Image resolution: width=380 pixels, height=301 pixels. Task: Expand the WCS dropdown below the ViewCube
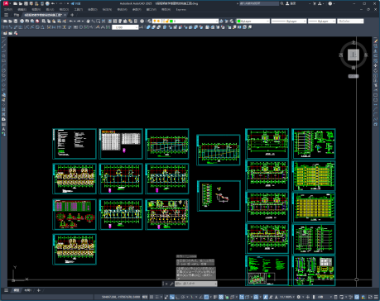(x=354, y=76)
